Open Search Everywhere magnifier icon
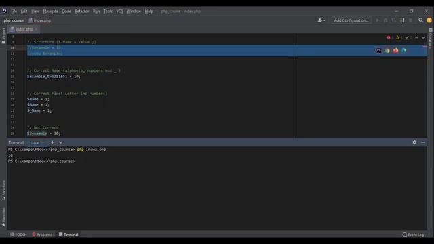The height and width of the screenshot is (244, 434). [420, 20]
